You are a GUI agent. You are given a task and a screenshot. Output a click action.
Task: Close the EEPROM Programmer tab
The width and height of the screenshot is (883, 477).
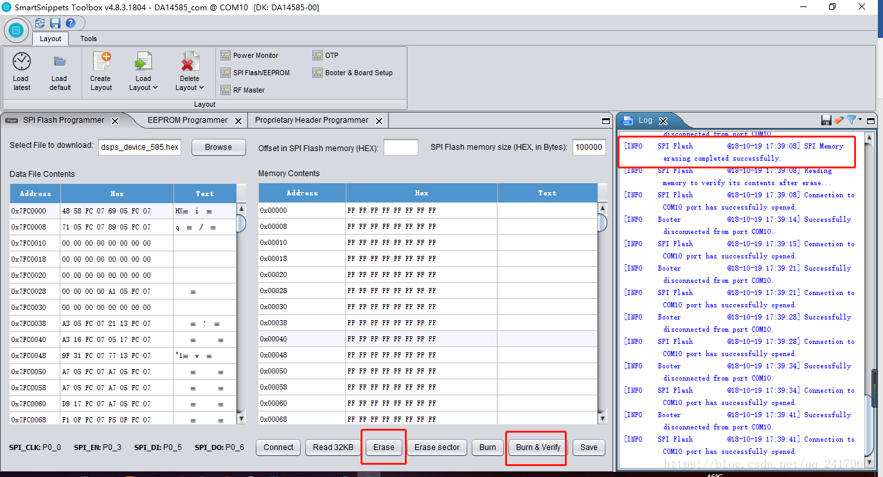click(x=238, y=121)
